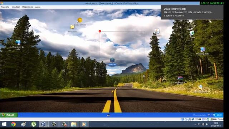Viewport: 229px width, 129px height.
Task: Click the dark display VirtualBox status bar icon
Action: (200, 119)
